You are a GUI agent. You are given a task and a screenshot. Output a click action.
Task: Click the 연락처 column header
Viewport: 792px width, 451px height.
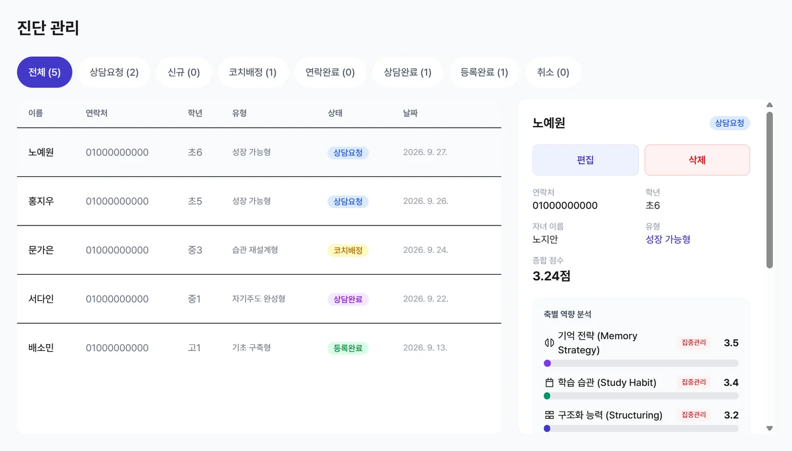(x=97, y=113)
